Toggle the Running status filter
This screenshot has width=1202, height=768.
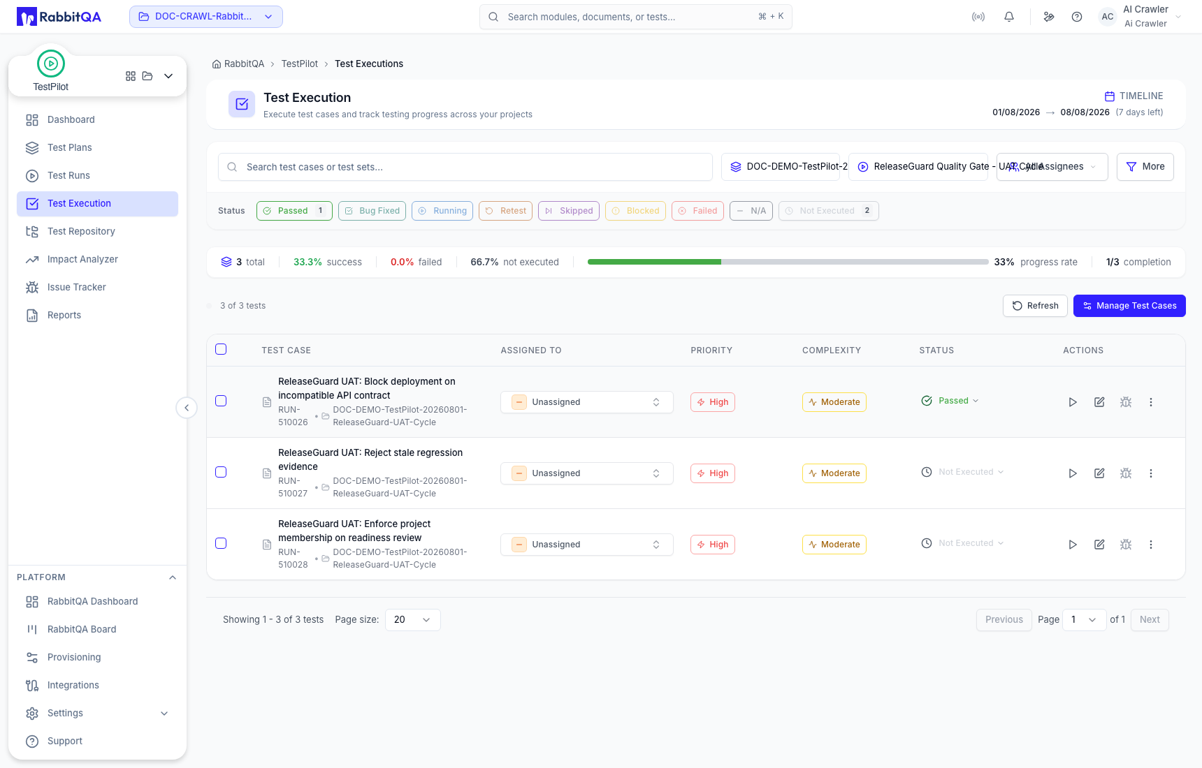tap(442, 211)
